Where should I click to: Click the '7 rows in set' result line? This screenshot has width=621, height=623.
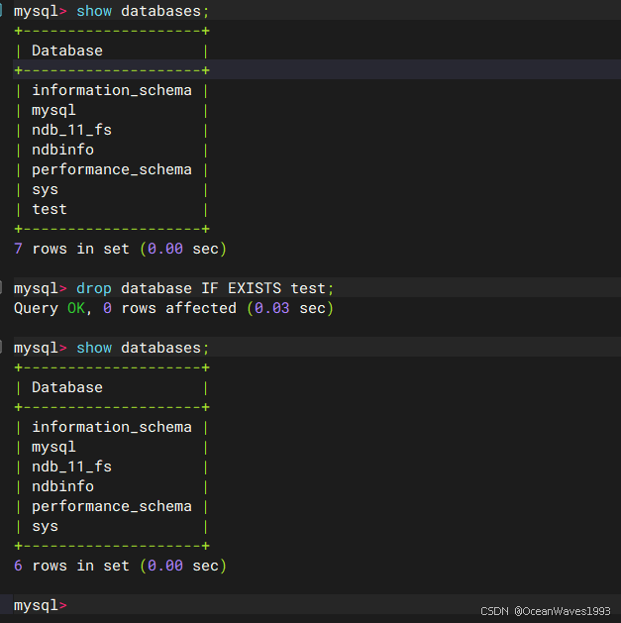coord(120,249)
